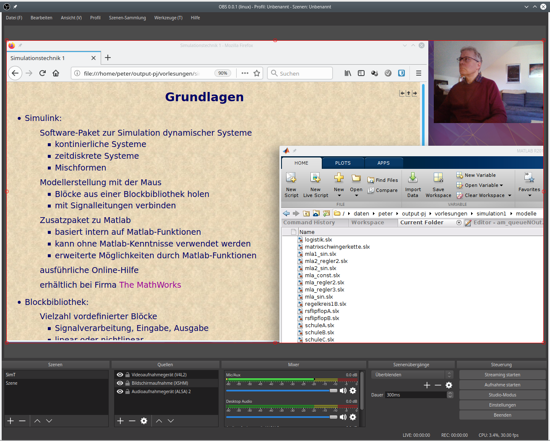This screenshot has width=550, height=441.
Task: Mute the Mic/Aux speaker icon
Action: click(343, 391)
